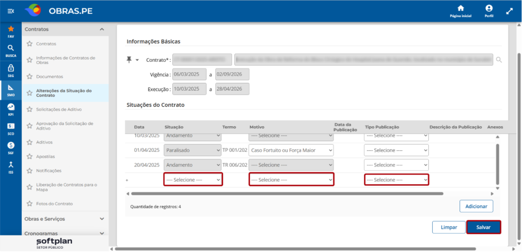Click the Salvar button

pos(484,228)
